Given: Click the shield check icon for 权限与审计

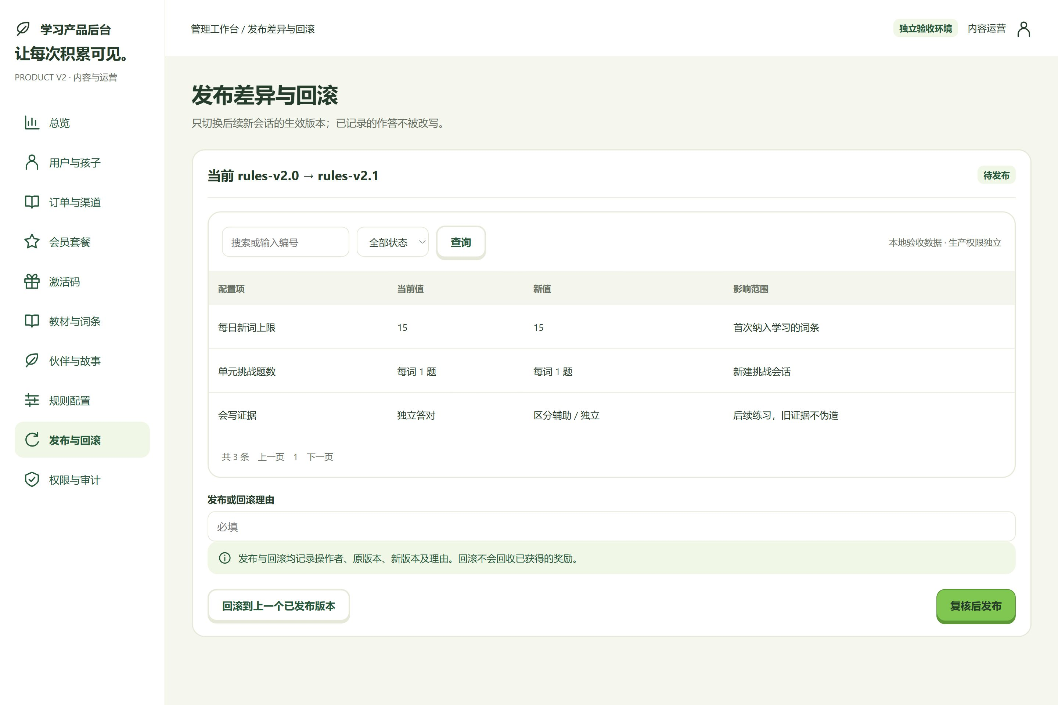Looking at the screenshot, I should pos(32,479).
